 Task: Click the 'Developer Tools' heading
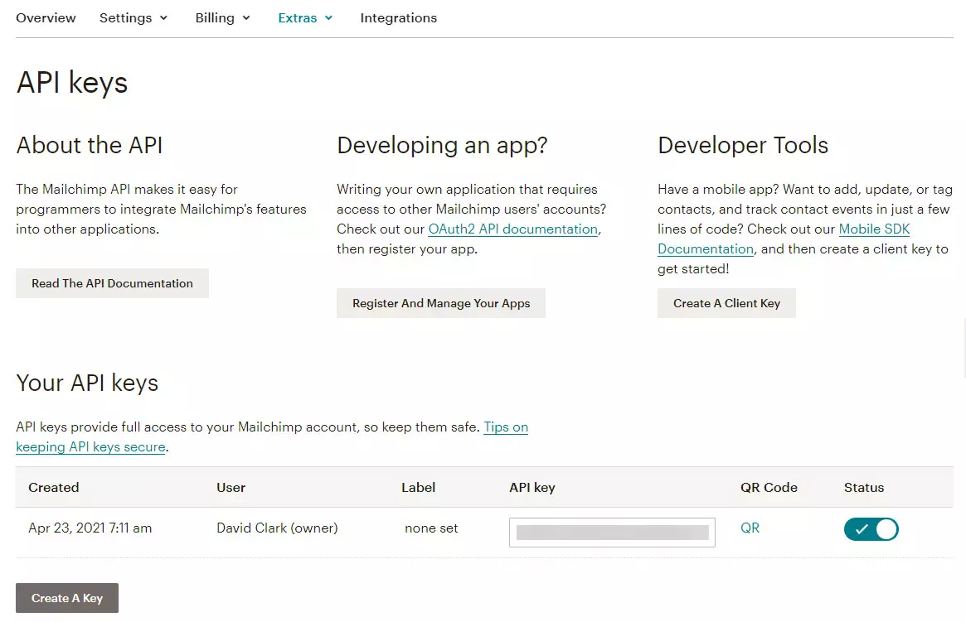coord(742,146)
